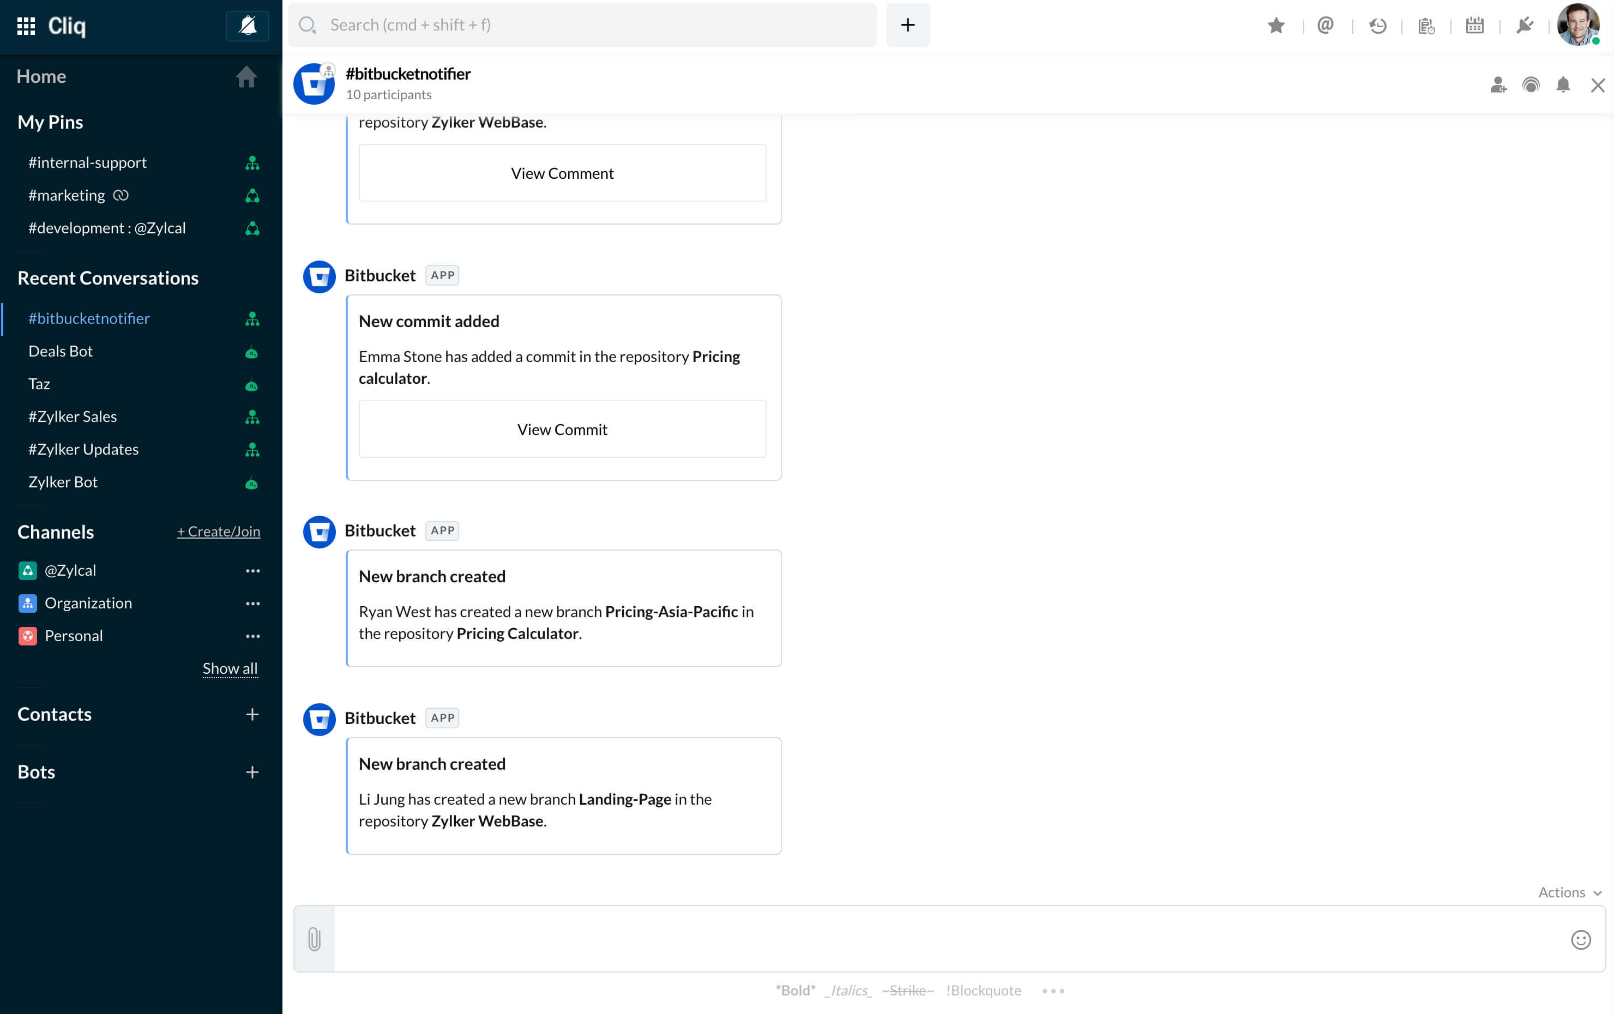Click the add participant icon
Image resolution: width=1614 pixels, height=1014 pixels.
pos(1498,85)
